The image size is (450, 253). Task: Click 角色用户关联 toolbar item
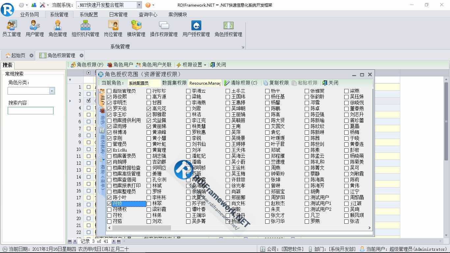click(x=154, y=65)
